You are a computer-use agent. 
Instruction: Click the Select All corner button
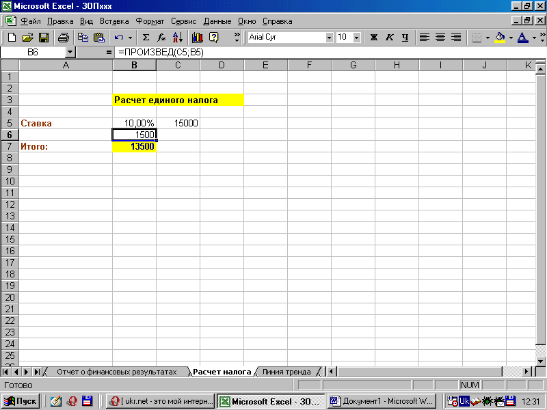10,65
